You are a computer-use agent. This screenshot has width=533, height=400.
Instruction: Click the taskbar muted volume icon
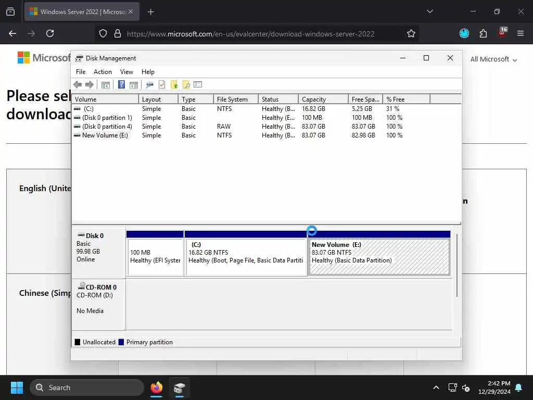(466, 387)
